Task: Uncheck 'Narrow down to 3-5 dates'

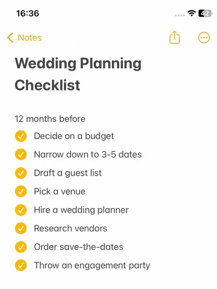Action: click(x=21, y=154)
